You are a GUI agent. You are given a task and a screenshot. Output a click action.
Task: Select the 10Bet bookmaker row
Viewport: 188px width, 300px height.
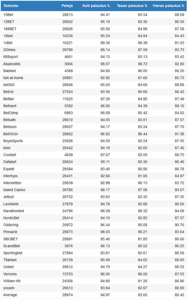point(8,15)
